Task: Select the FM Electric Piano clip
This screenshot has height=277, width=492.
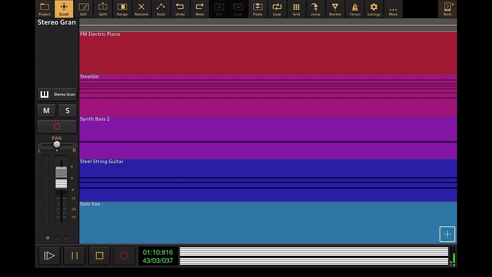Action: (x=268, y=53)
